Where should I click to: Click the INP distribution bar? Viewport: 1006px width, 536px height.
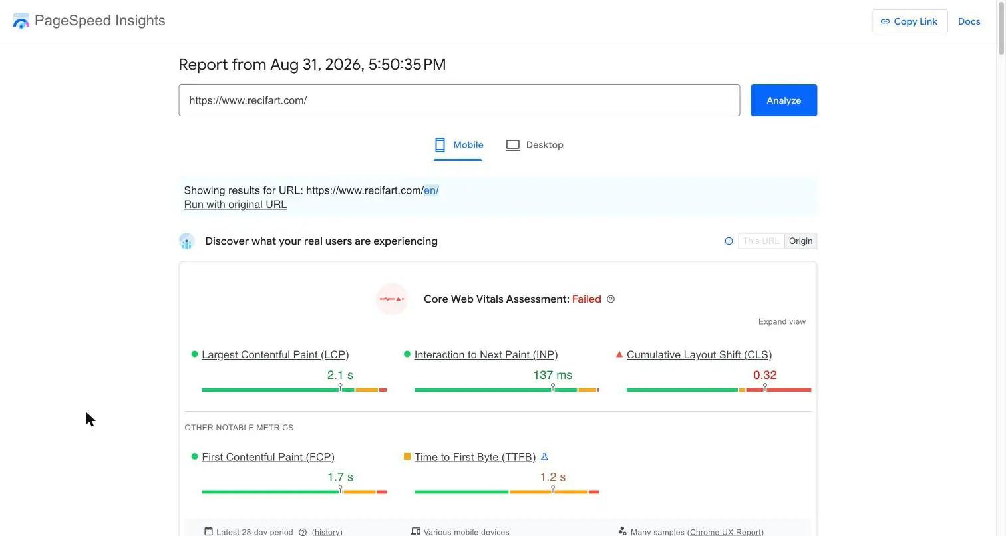click(506, 390)
